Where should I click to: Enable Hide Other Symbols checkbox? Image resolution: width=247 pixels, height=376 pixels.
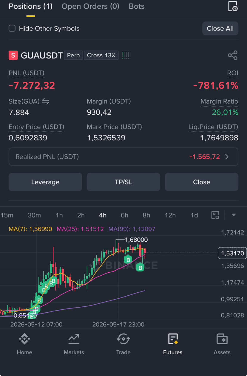pos(12,28)
